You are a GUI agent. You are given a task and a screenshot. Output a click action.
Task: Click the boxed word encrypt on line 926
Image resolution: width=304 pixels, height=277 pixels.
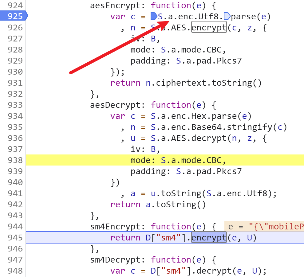click(x=209, y=28)
